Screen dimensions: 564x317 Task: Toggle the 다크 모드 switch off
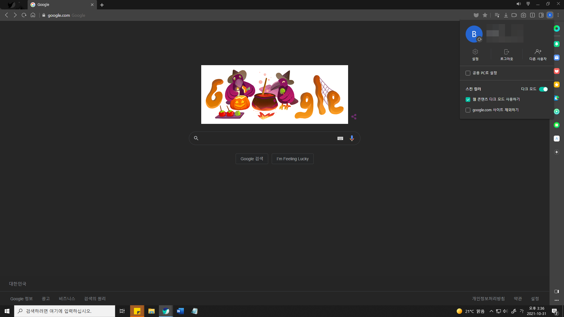tap(543, 89)
